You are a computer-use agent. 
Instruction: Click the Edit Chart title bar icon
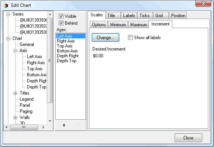[x=6, y=6]
